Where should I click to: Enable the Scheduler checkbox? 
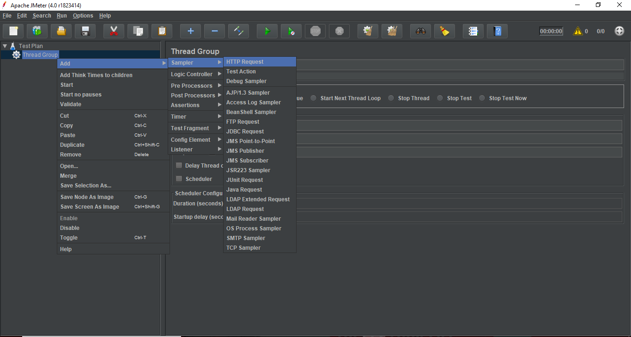pyautogui.click(x=179, y=179)
